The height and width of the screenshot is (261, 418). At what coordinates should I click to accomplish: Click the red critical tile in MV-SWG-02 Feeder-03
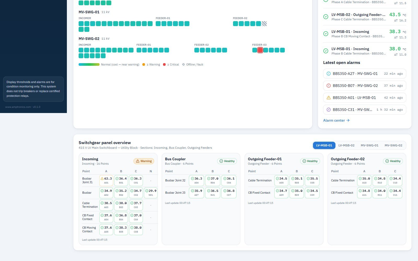pos(260,50)
